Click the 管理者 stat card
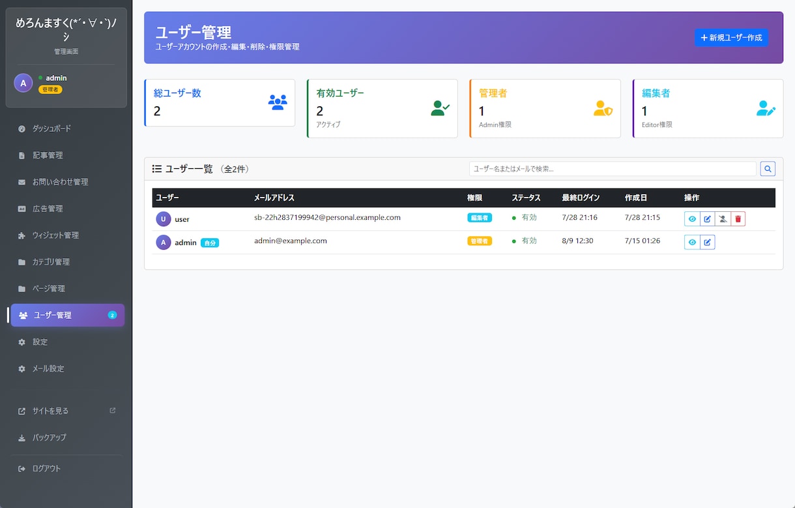The height and width of the screenshot is (508, 795). tap(545, 108)
